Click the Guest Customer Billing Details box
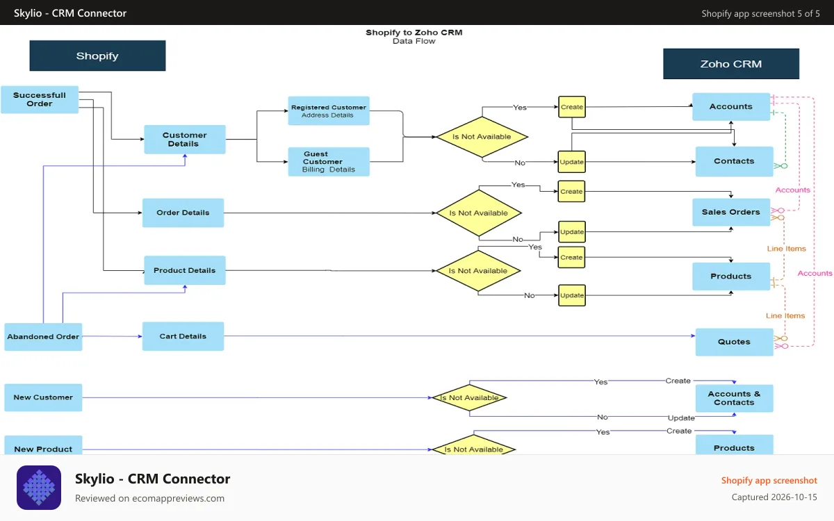 pos(329,162)
